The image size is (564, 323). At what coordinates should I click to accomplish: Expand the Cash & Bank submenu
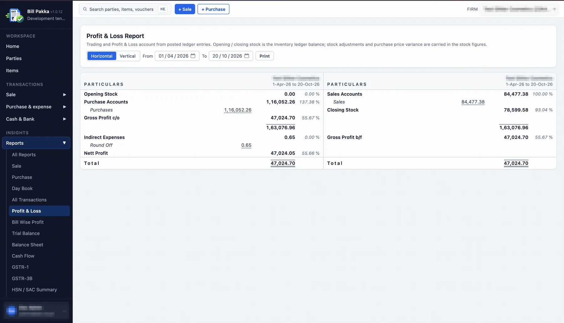pos(36,119)
